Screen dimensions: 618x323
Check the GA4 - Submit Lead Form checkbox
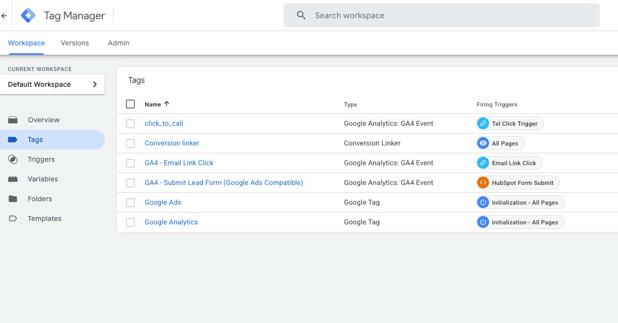(x=130, y=183)
